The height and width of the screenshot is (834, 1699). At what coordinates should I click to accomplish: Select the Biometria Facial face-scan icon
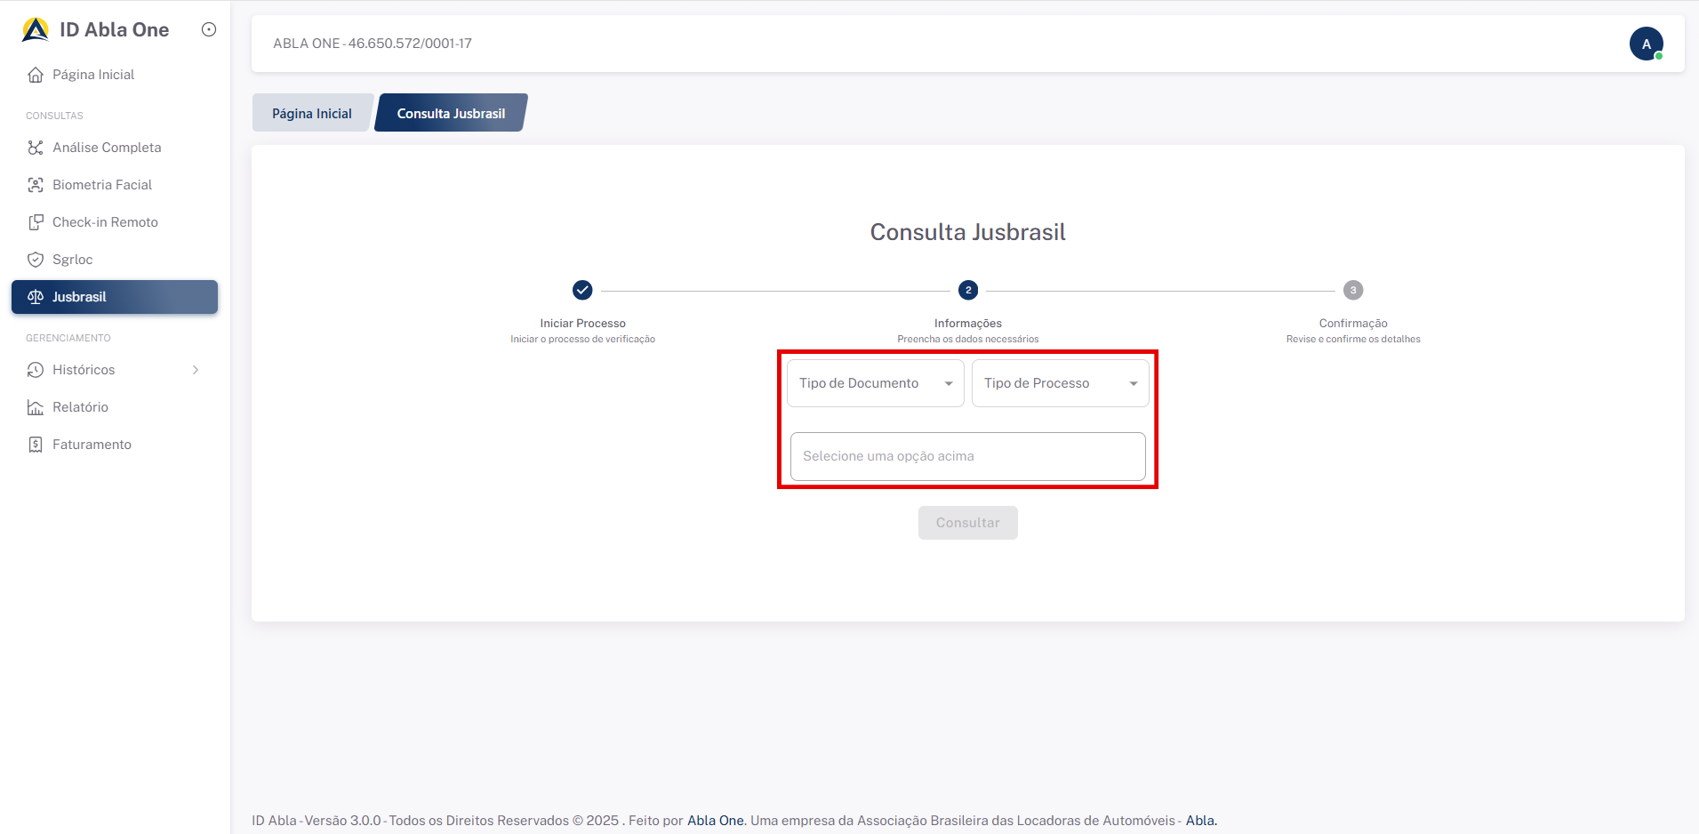click(36, 185)
